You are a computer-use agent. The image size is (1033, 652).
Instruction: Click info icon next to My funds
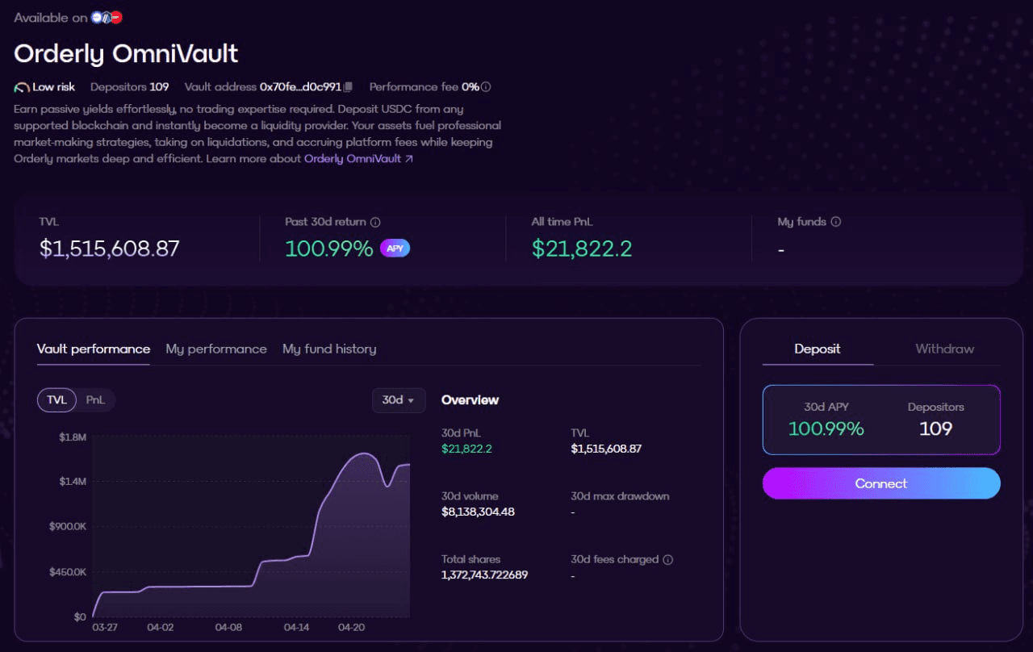click(836, 222)
